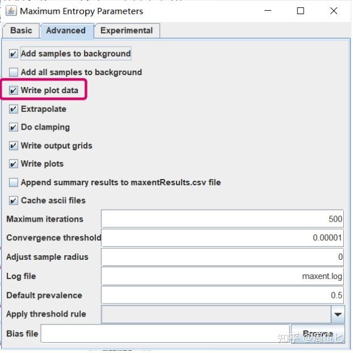Select the Advanced tab
The width and height of the screenshot is (353, 353).
[66, 31]
